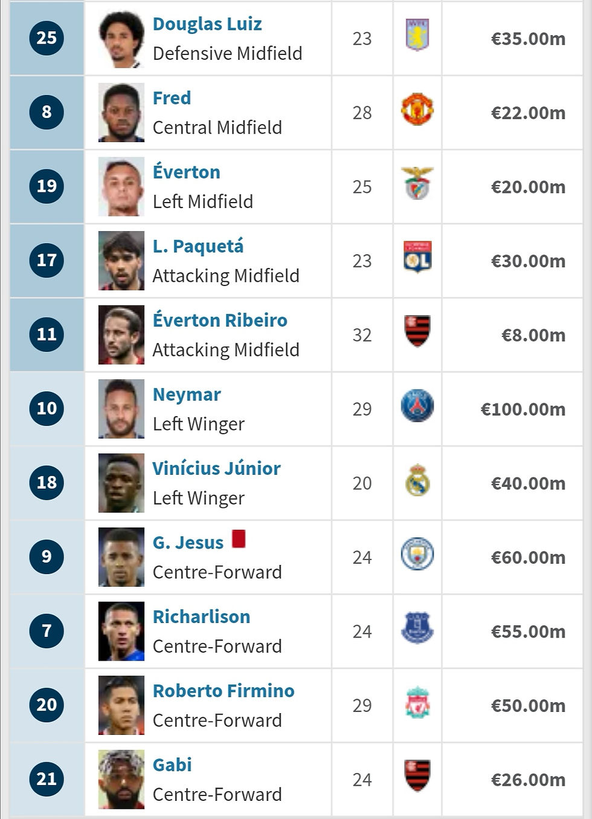Select the Paris Saint-Germain club crest
This screenshot has height=819, width=592.
coord(417,406)
